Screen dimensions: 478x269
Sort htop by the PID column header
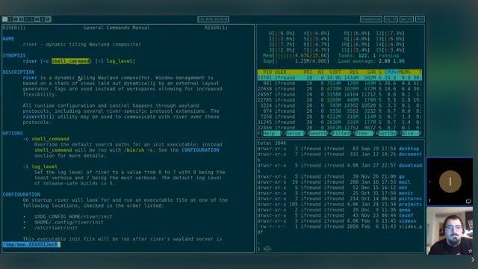tap(267, 72)
